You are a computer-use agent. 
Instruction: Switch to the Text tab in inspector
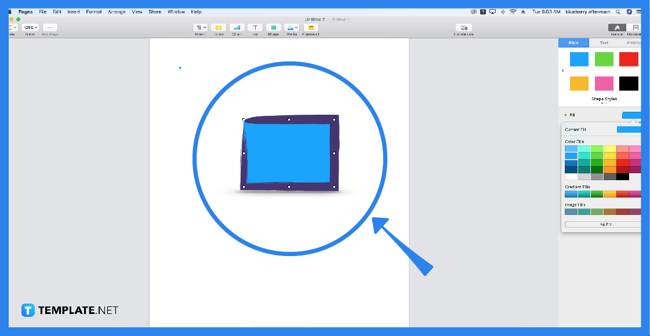(604, 43)
